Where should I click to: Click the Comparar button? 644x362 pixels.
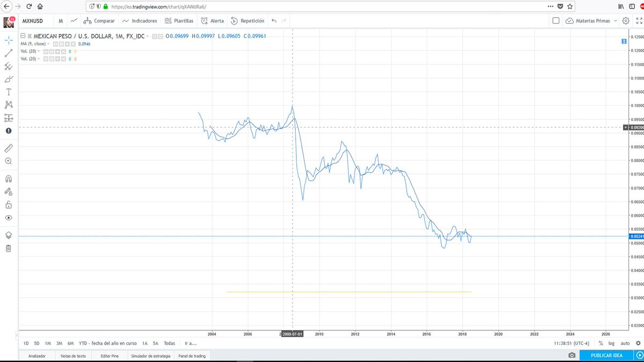99,21
